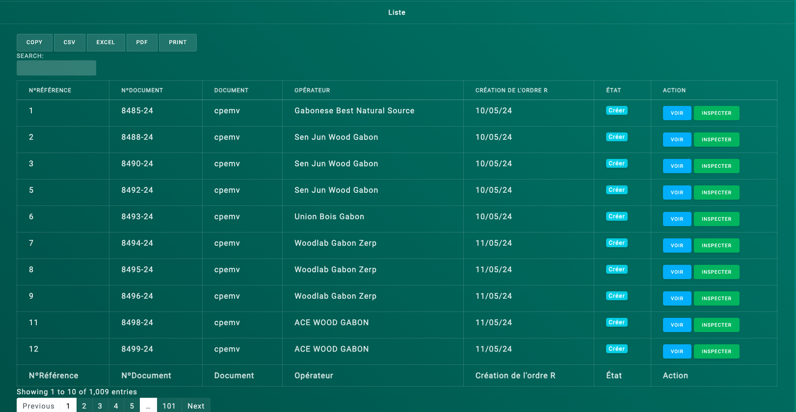The width and height of the screenshot is (796, 412).
Task: Inspect document 8492-24
Action: coord(716,193)
